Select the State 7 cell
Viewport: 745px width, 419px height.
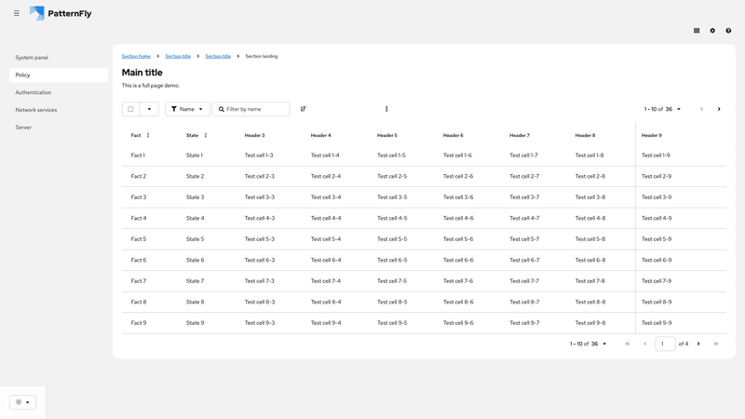195,281
